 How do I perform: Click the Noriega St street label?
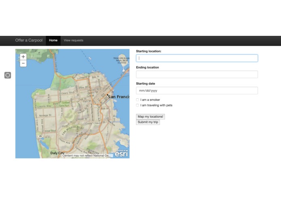[x=45, y=116]
